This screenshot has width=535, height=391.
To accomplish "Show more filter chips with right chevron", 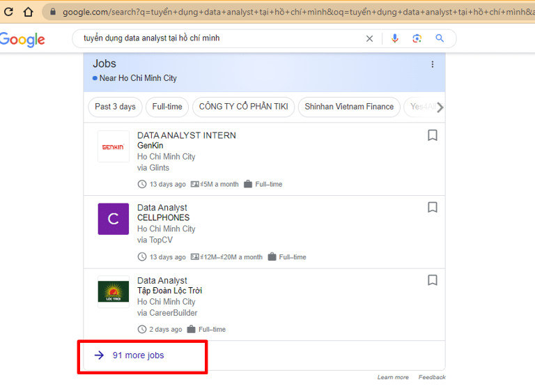I will click(x=440, y=107).
